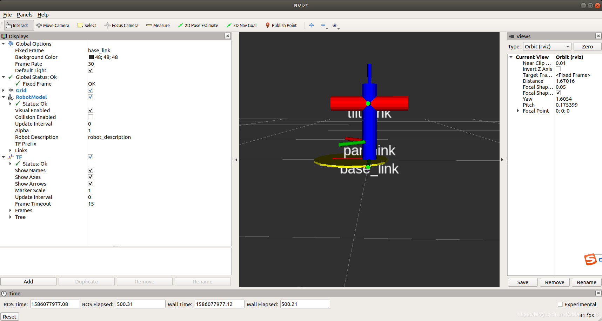Viewport: 602px width, 321px height.
Task: Open the Panels menu
Action: (25, 15)
